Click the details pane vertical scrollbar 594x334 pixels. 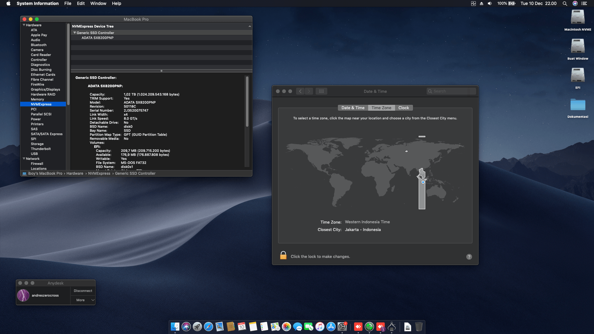pyautogui.click(x=247, y=102)
